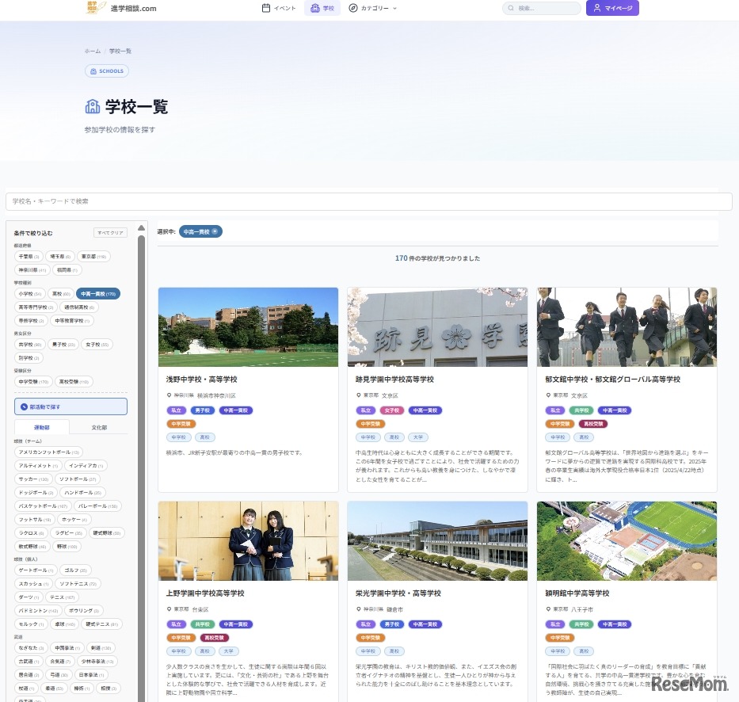Toggle the 東京都 prefecture filter
This screenshot has width=739, height=702.
tap(93, 257)
